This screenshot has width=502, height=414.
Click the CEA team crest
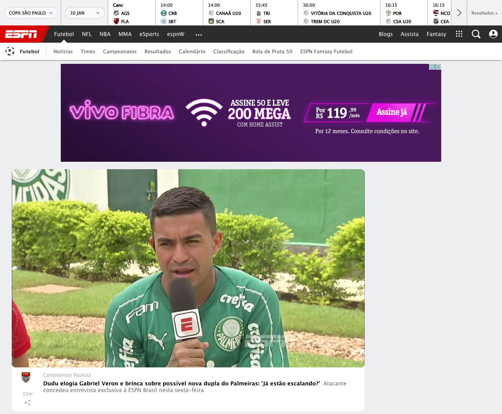(436, 21)
